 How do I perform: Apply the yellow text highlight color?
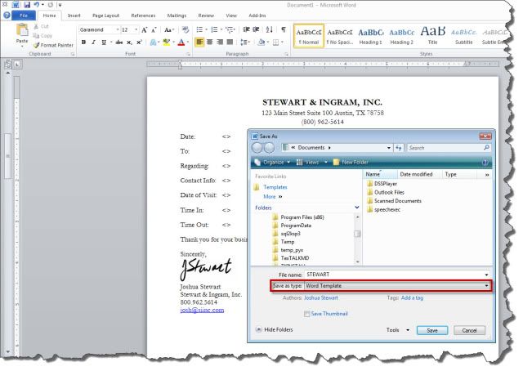[x=167, y=42]
